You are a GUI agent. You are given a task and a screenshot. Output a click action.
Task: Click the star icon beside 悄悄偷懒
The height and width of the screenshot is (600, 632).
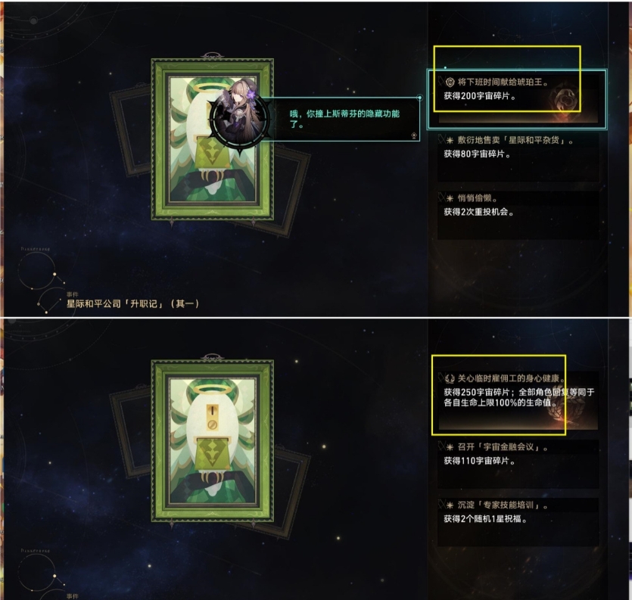pos(450,198)
